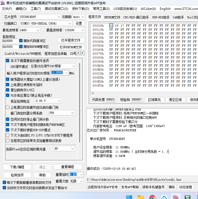
Task: Click the 重复编程 button
Action: tap(68, 167)
